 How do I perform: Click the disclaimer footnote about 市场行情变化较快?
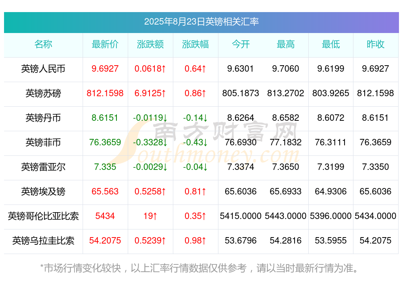coord(199,268)
